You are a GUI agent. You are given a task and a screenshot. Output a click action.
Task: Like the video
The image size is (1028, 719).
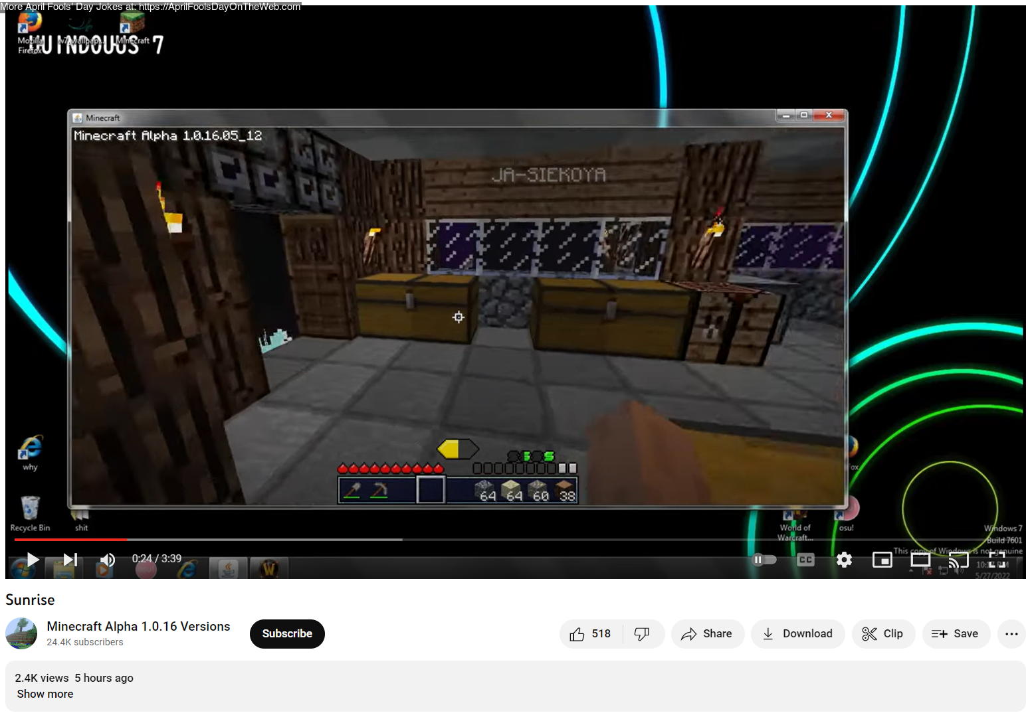[590, 634]
